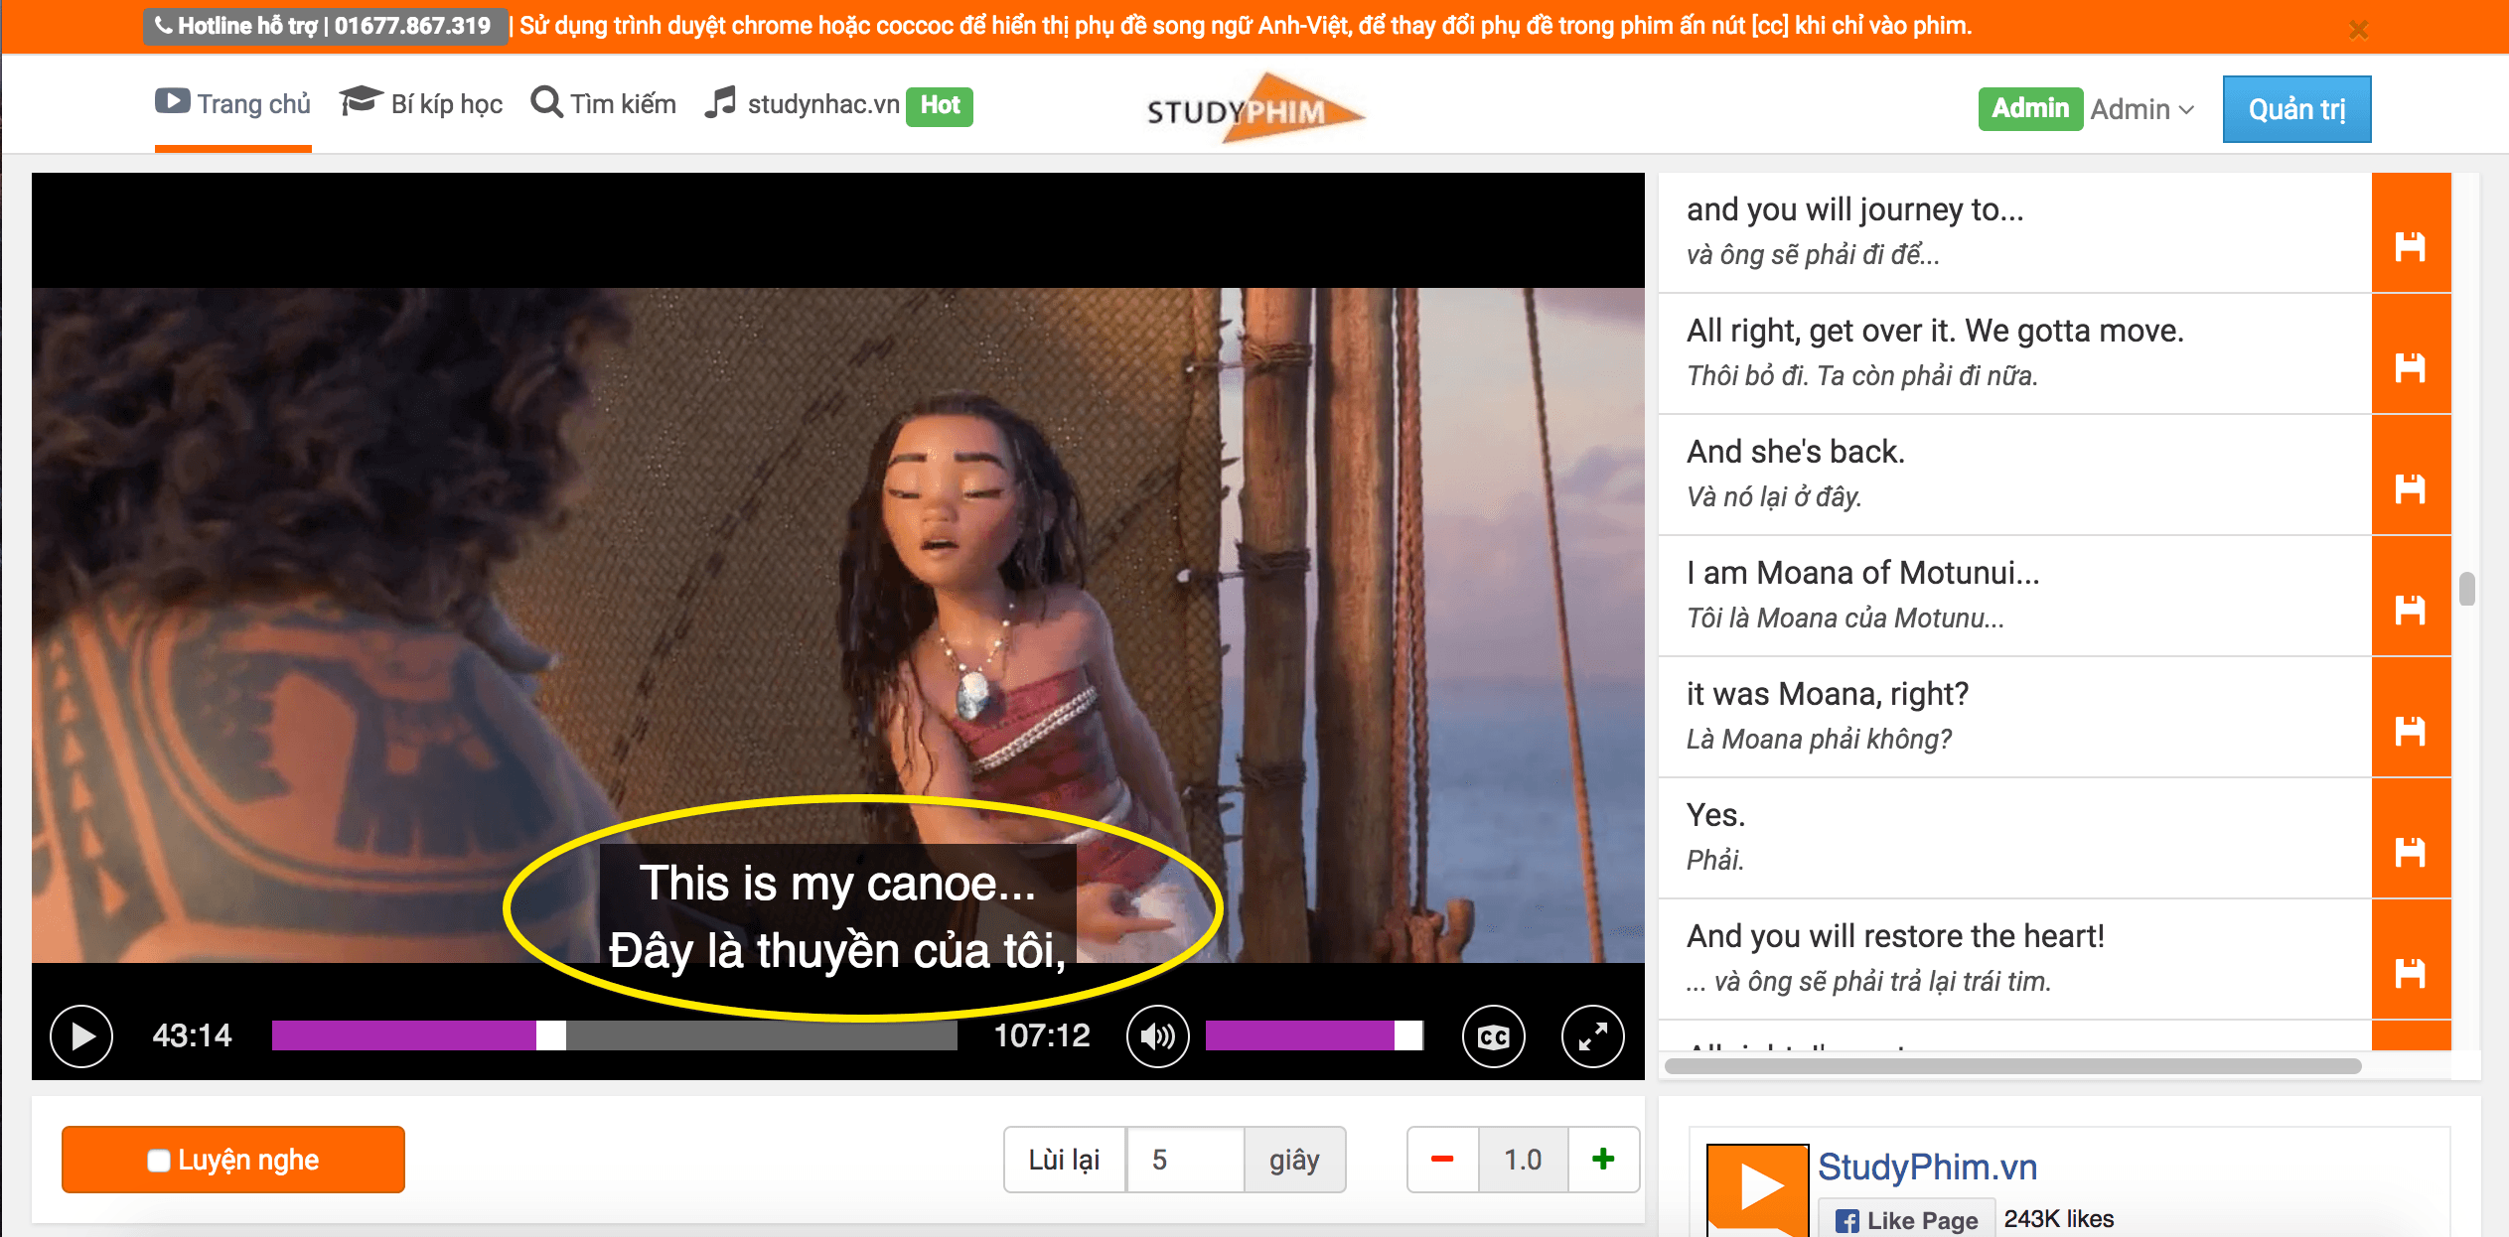The image size is (2509, 1237).
Task: Click the horizontal scrollbar under subtitles
Action: 2012,1066
